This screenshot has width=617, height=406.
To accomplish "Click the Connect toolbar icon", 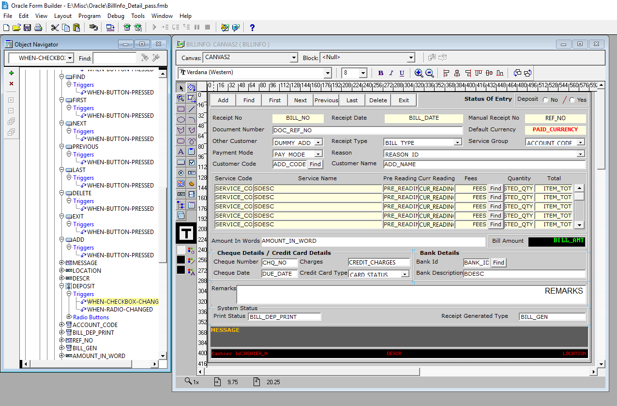I will [x=93, y=28].
